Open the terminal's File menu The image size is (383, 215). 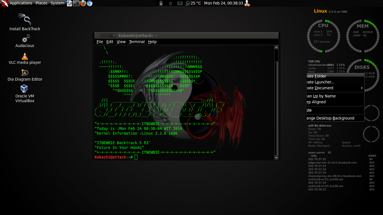[100, 42]
